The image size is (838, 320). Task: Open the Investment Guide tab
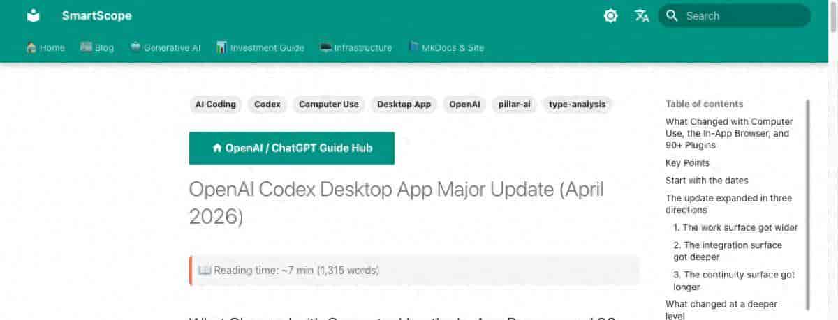tap(260, 47)
